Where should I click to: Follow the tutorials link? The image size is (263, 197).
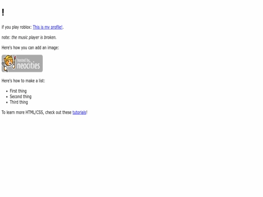click(79, 112)
